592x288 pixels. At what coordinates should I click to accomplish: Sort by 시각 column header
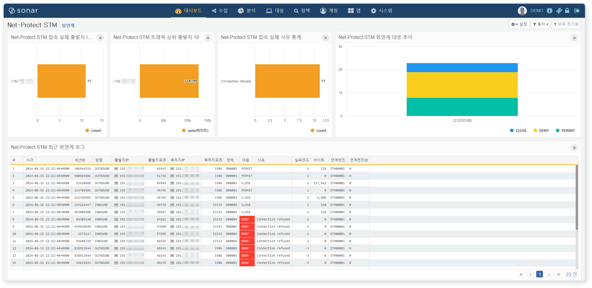[48, 160]
